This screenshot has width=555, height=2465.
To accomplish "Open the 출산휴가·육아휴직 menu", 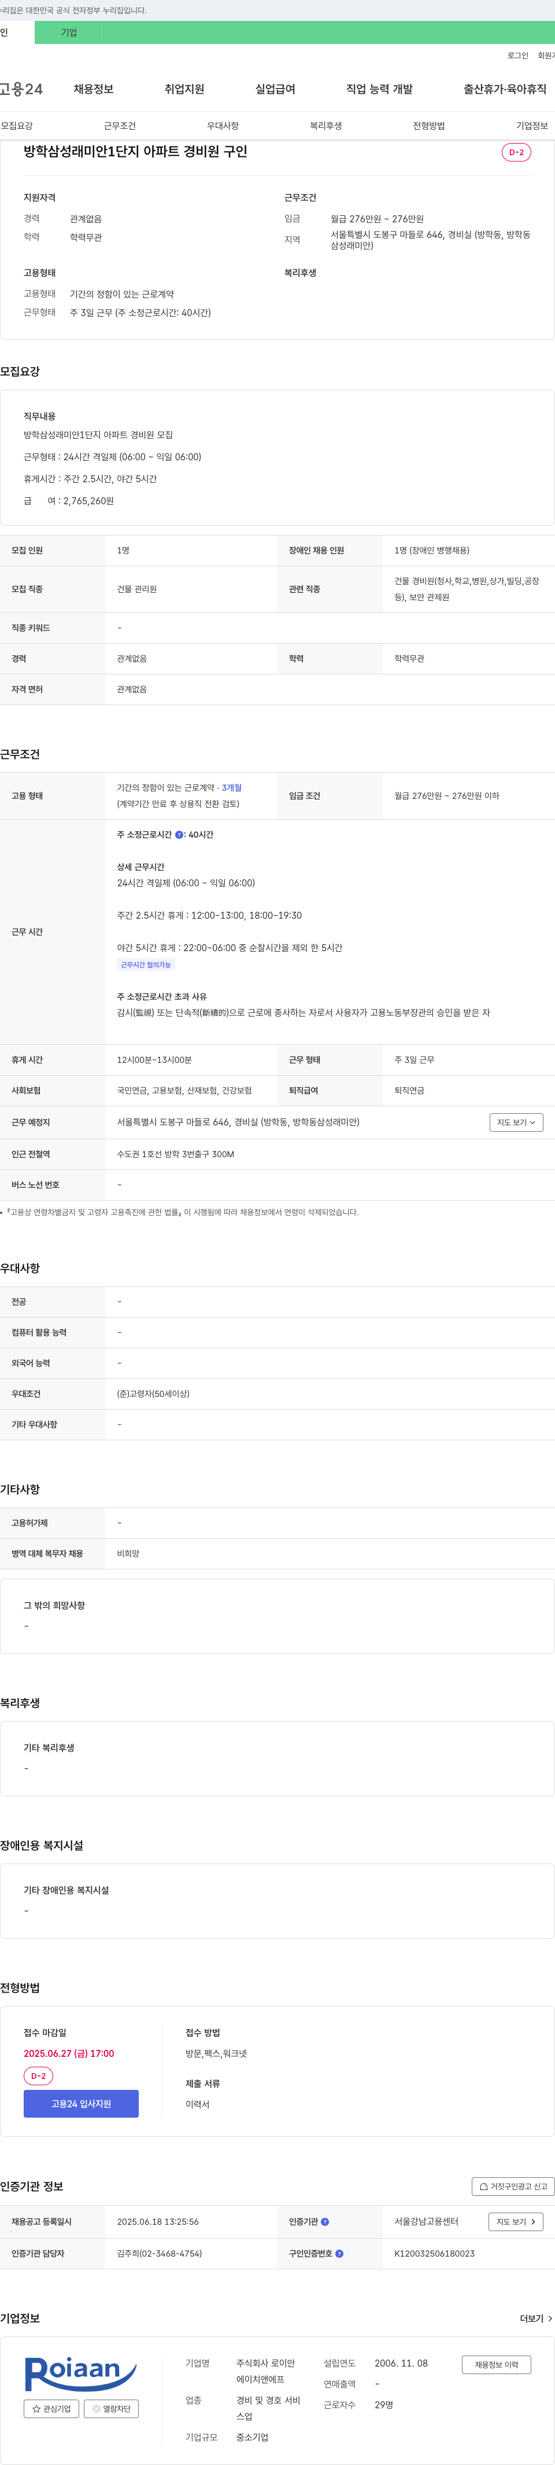I will tap(505, 89).
